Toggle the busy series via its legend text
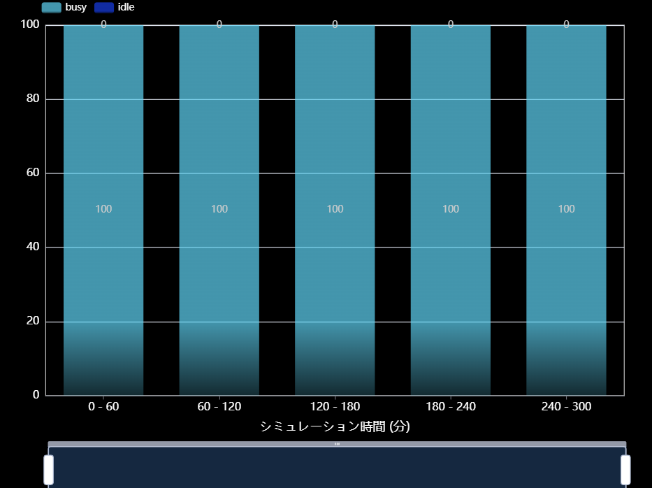Image resolution: width=652 pixels, height=488 pixels. click(75, 8)
